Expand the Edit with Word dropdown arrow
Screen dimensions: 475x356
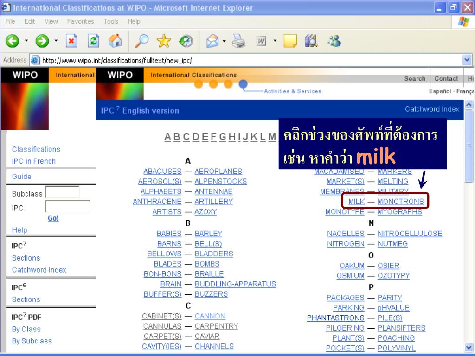(275, 41)
